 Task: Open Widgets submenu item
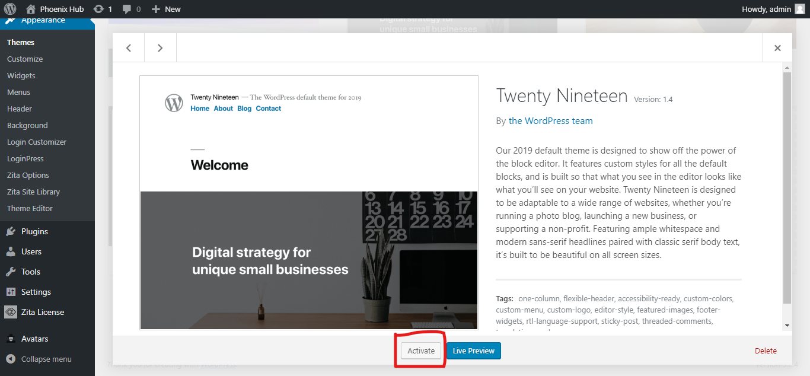click(x=21, y=75)
